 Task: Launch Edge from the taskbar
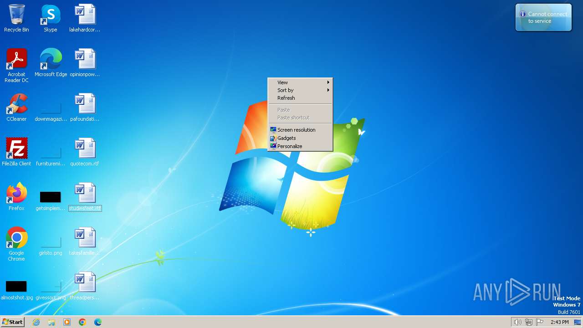pyautogui.click(x=98, y=322)
